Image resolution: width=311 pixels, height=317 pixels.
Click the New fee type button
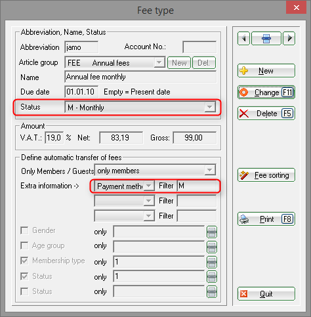click(266, 71)
